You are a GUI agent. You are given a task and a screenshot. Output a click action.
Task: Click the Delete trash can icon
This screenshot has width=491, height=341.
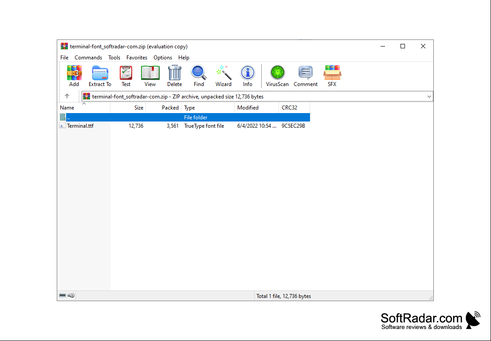click(174, 73)
